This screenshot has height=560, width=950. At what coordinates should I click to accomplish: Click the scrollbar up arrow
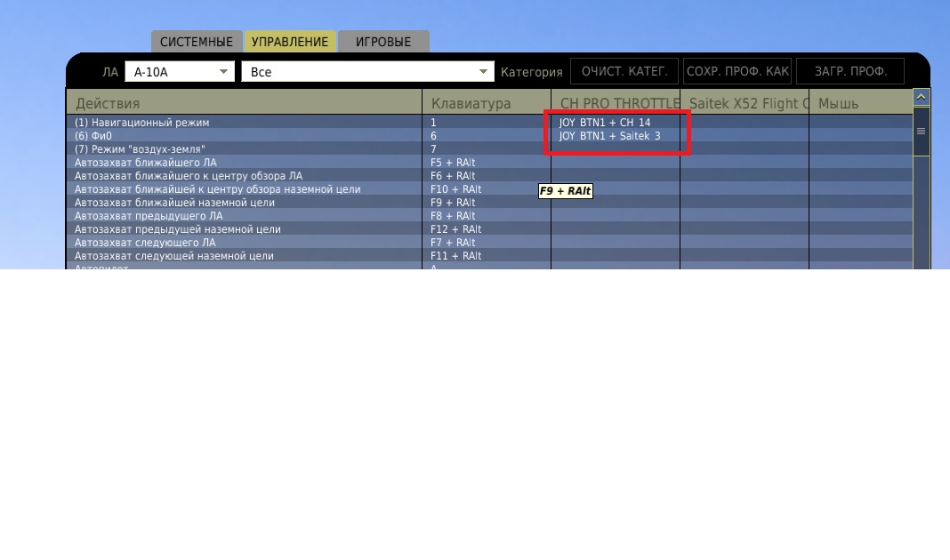[x=921, y=97]
